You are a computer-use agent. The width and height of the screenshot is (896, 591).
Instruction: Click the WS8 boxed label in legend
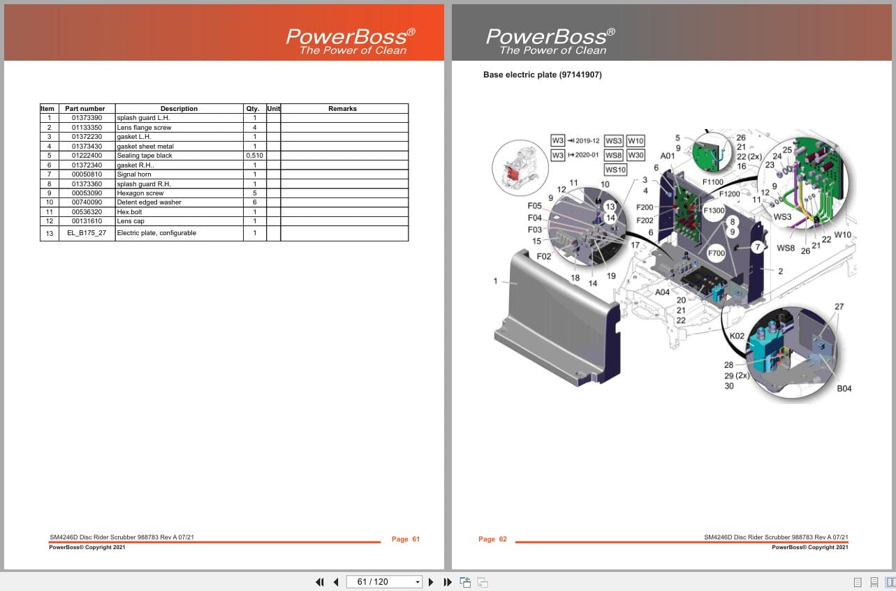coord(614,155)
